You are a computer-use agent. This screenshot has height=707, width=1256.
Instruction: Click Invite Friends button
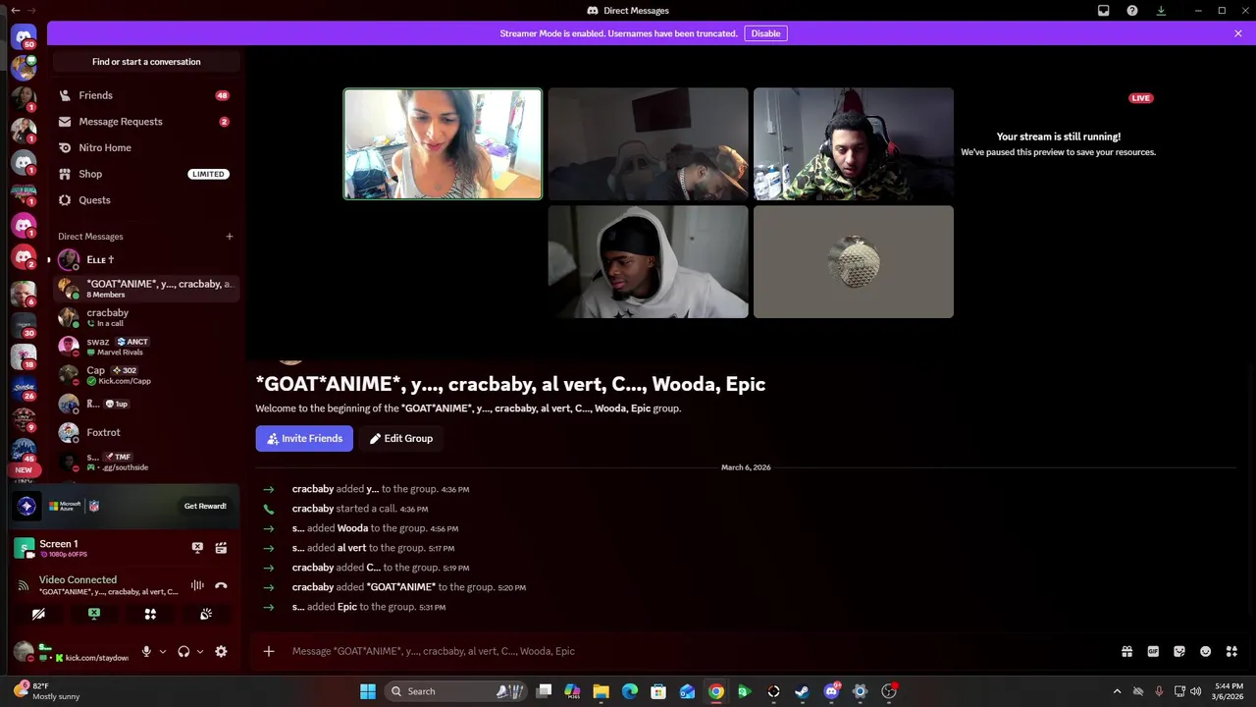(x=304, y=438)
